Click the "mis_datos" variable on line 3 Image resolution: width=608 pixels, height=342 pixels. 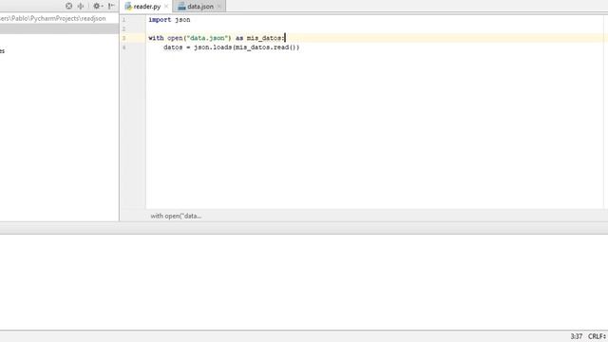pos(264,38)
